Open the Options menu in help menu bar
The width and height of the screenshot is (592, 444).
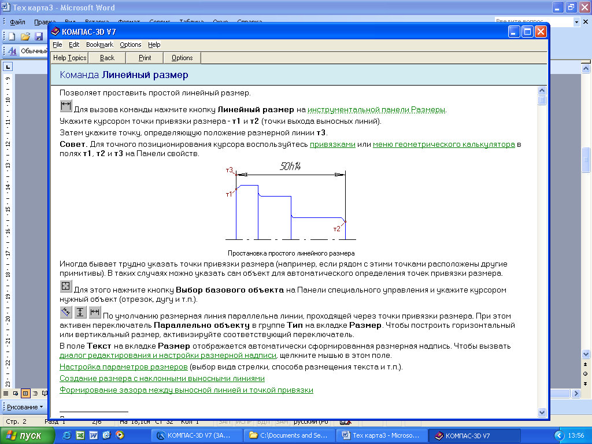[131, 45]
